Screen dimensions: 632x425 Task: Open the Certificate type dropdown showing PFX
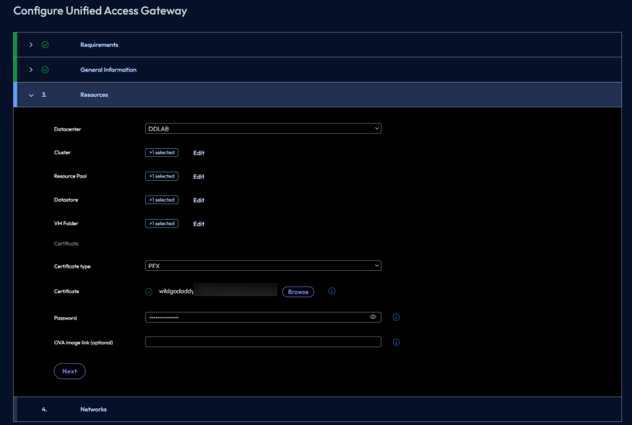(263, 266)
